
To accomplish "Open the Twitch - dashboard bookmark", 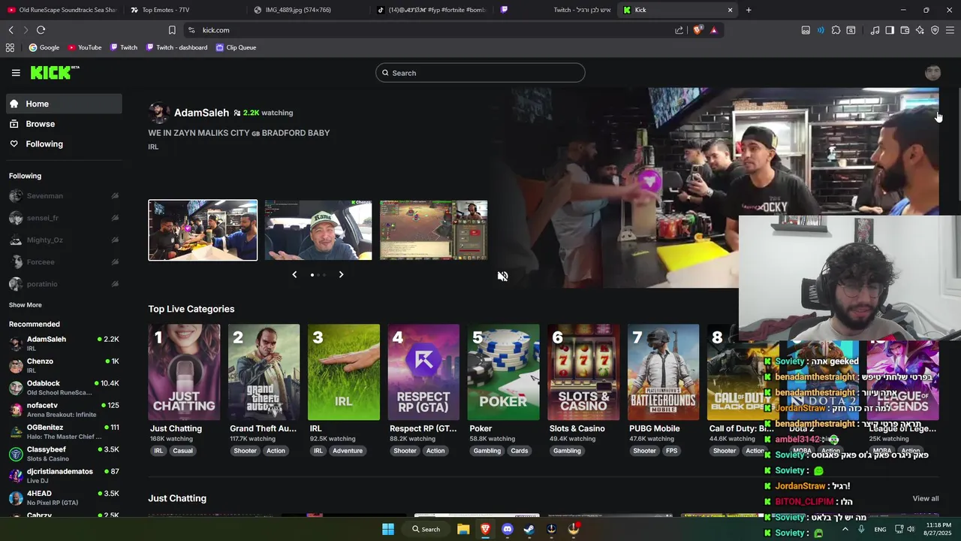I will point(176,47).
